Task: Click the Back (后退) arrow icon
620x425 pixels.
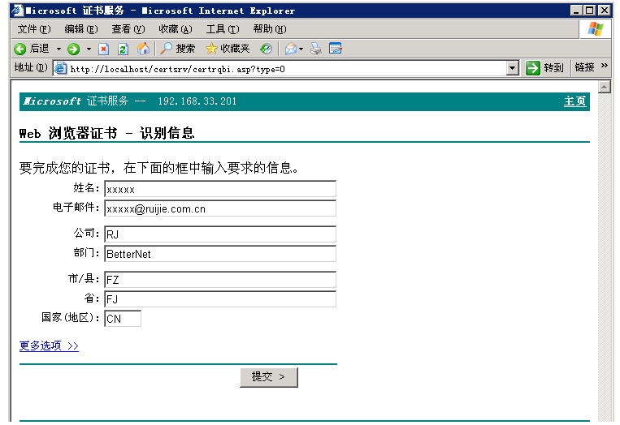Action: coord(20,49)
